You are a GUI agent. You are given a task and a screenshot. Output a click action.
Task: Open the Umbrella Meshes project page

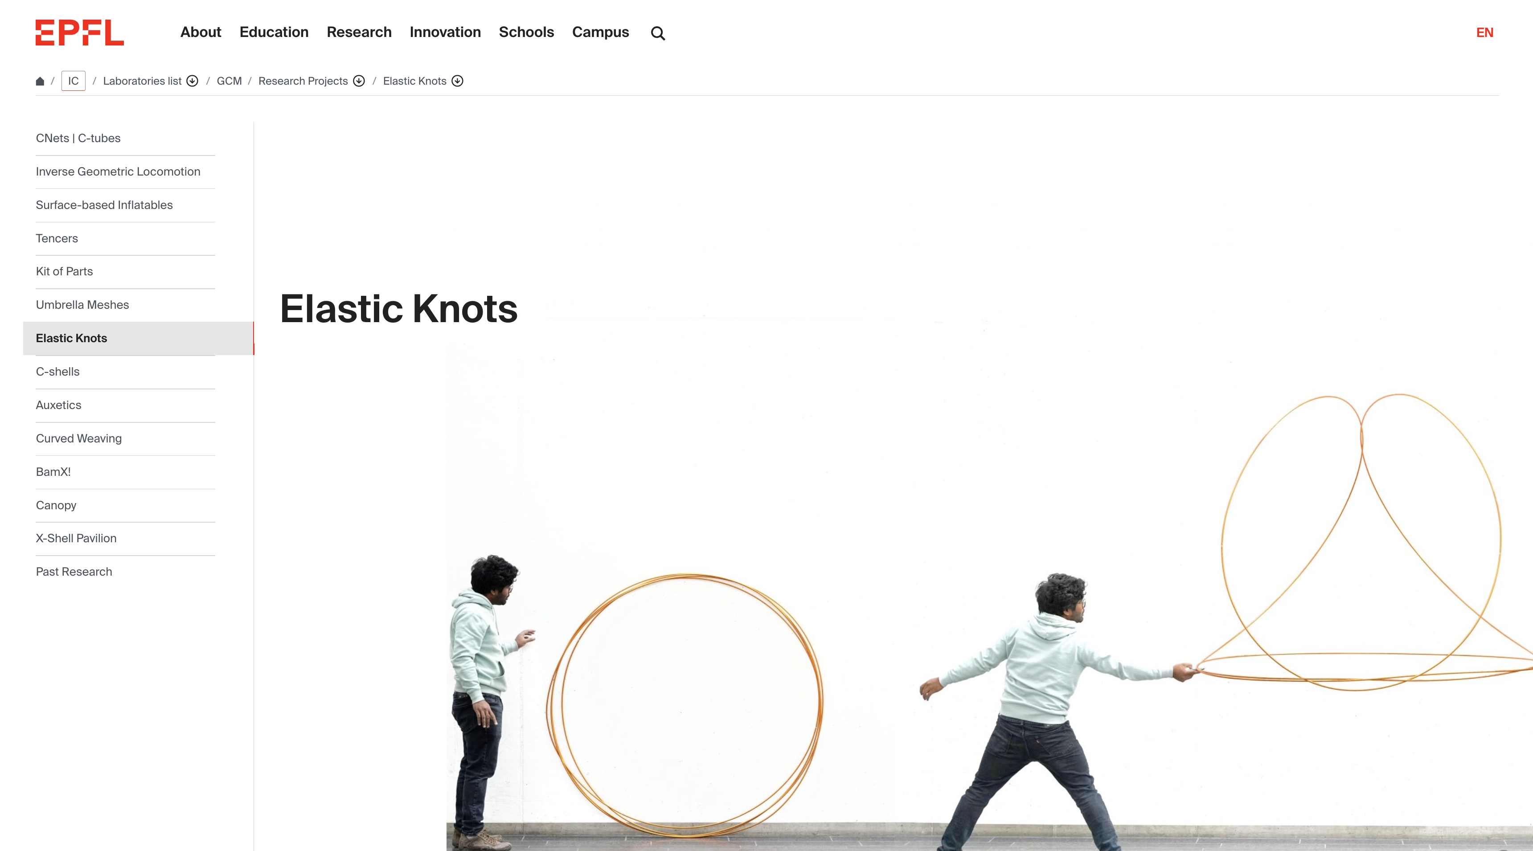pyautogui.click(x=83, y=304)
